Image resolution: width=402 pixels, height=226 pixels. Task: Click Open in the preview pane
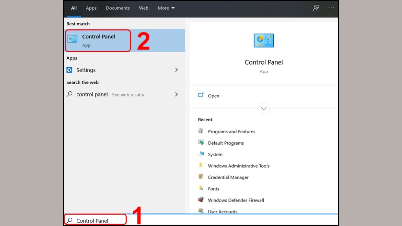[213, 96]
